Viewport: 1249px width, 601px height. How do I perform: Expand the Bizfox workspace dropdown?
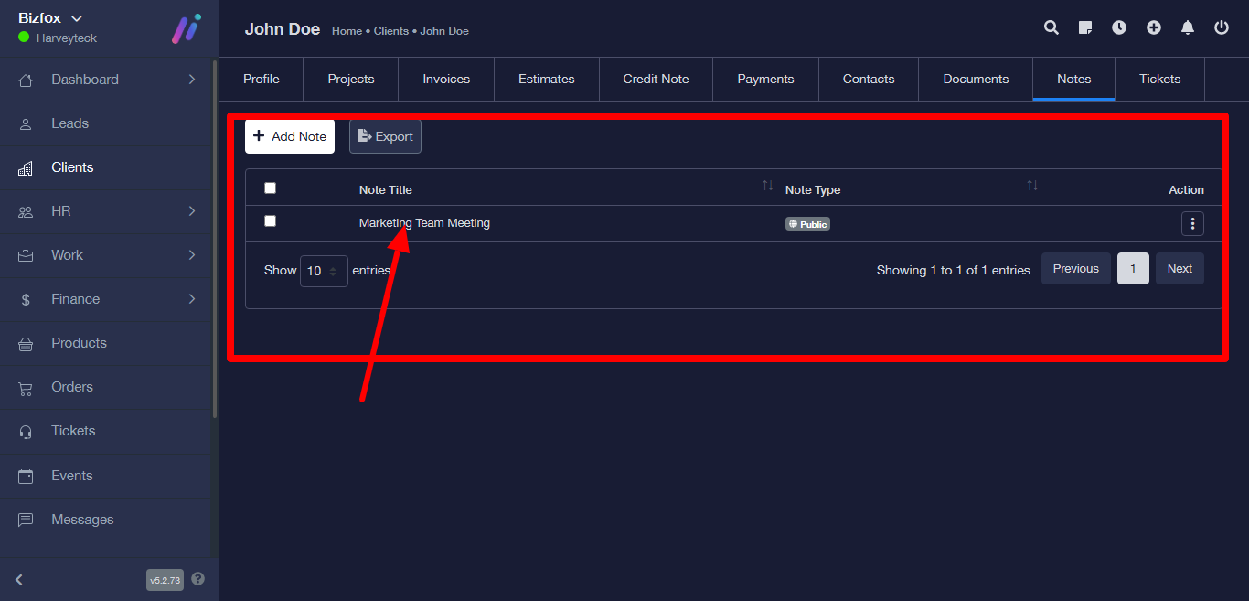click(x=77, y=18)
